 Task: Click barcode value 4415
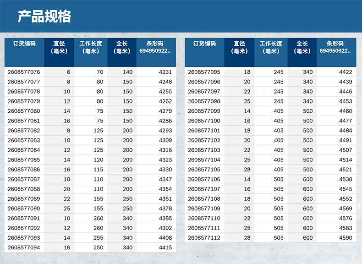pyautogui.click(x=165, y=247)
